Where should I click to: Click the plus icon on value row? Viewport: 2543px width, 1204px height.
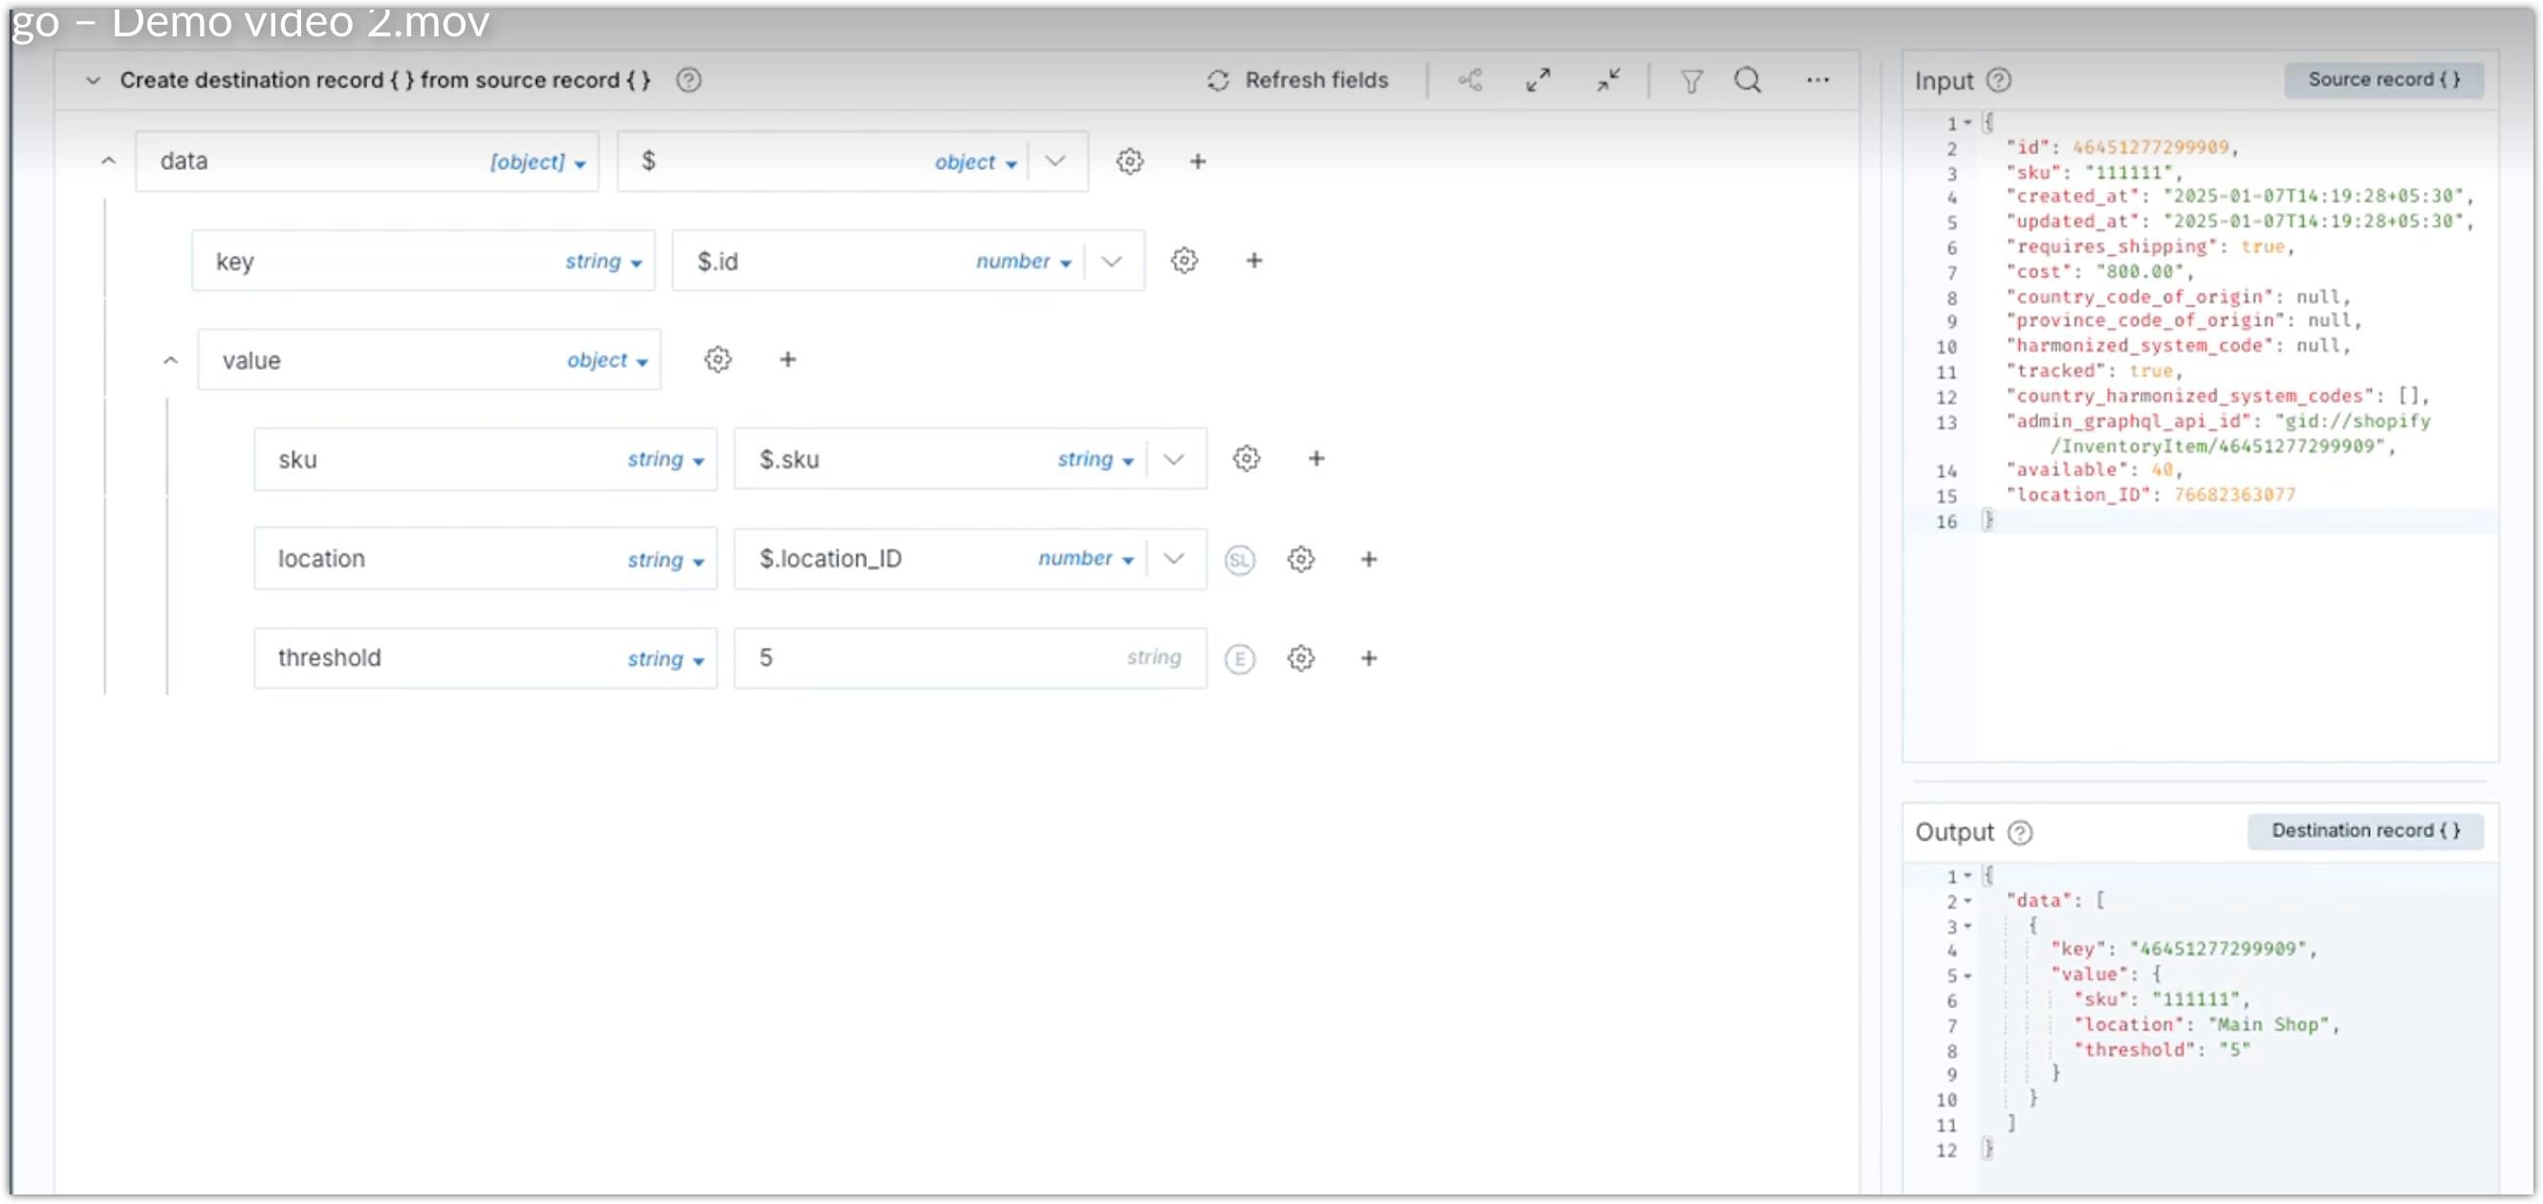tap(787, 359)
